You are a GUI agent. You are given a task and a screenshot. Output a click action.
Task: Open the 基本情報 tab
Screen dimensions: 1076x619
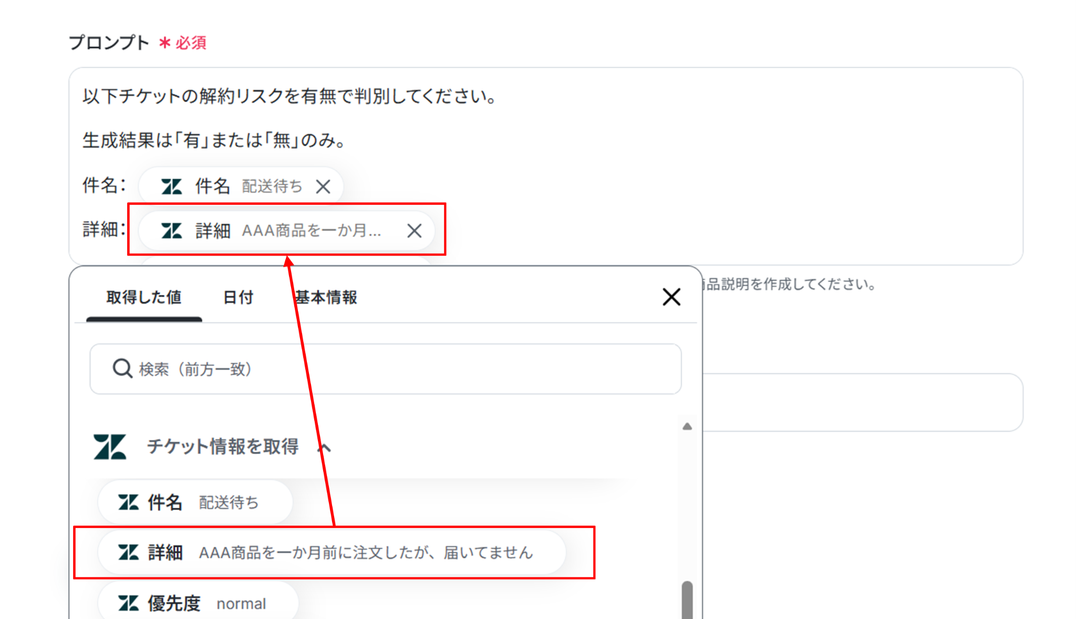click(x=327, y=297)
